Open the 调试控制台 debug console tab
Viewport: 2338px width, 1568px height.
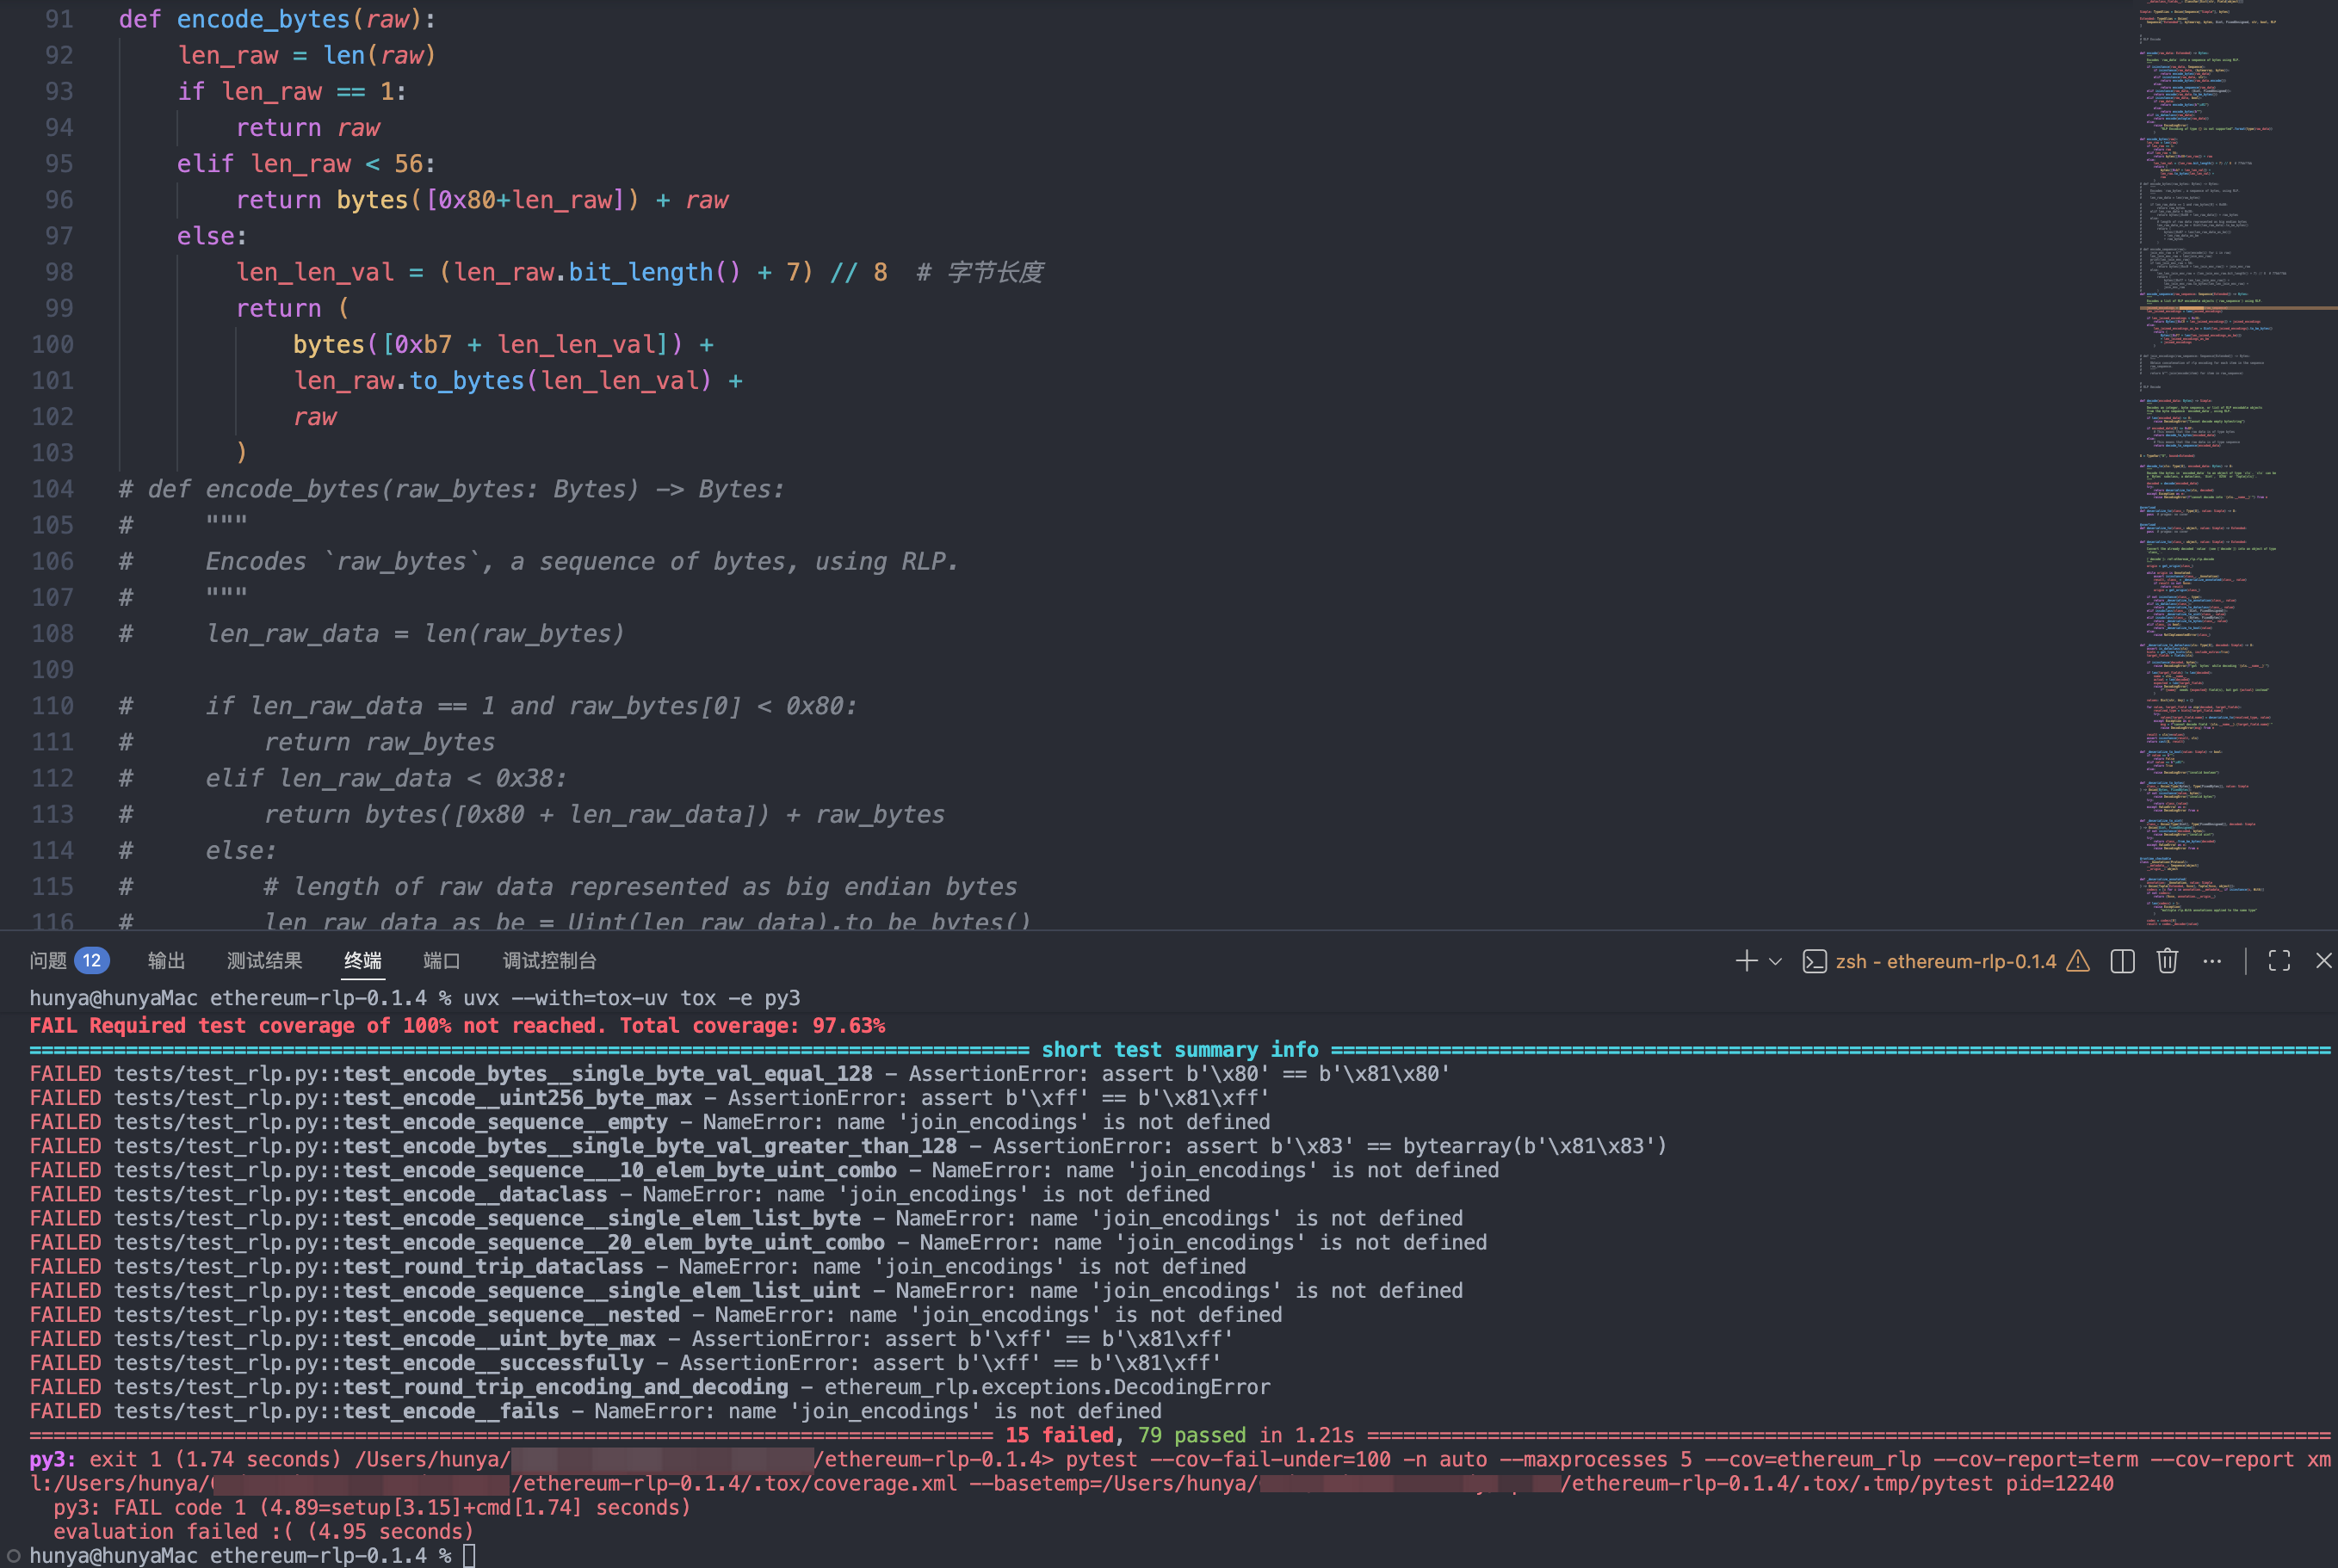[x=549, y=961]
